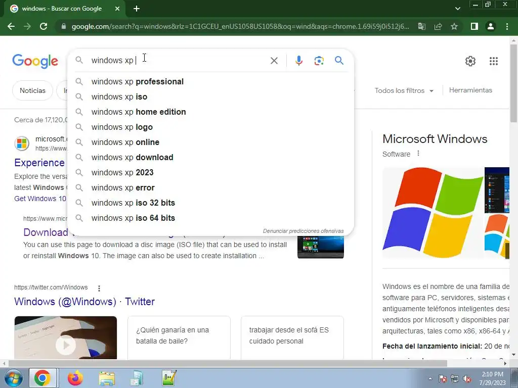Open the Notepad++ taskbar icon
Viewport: 518px width, 388px height.
169,378
